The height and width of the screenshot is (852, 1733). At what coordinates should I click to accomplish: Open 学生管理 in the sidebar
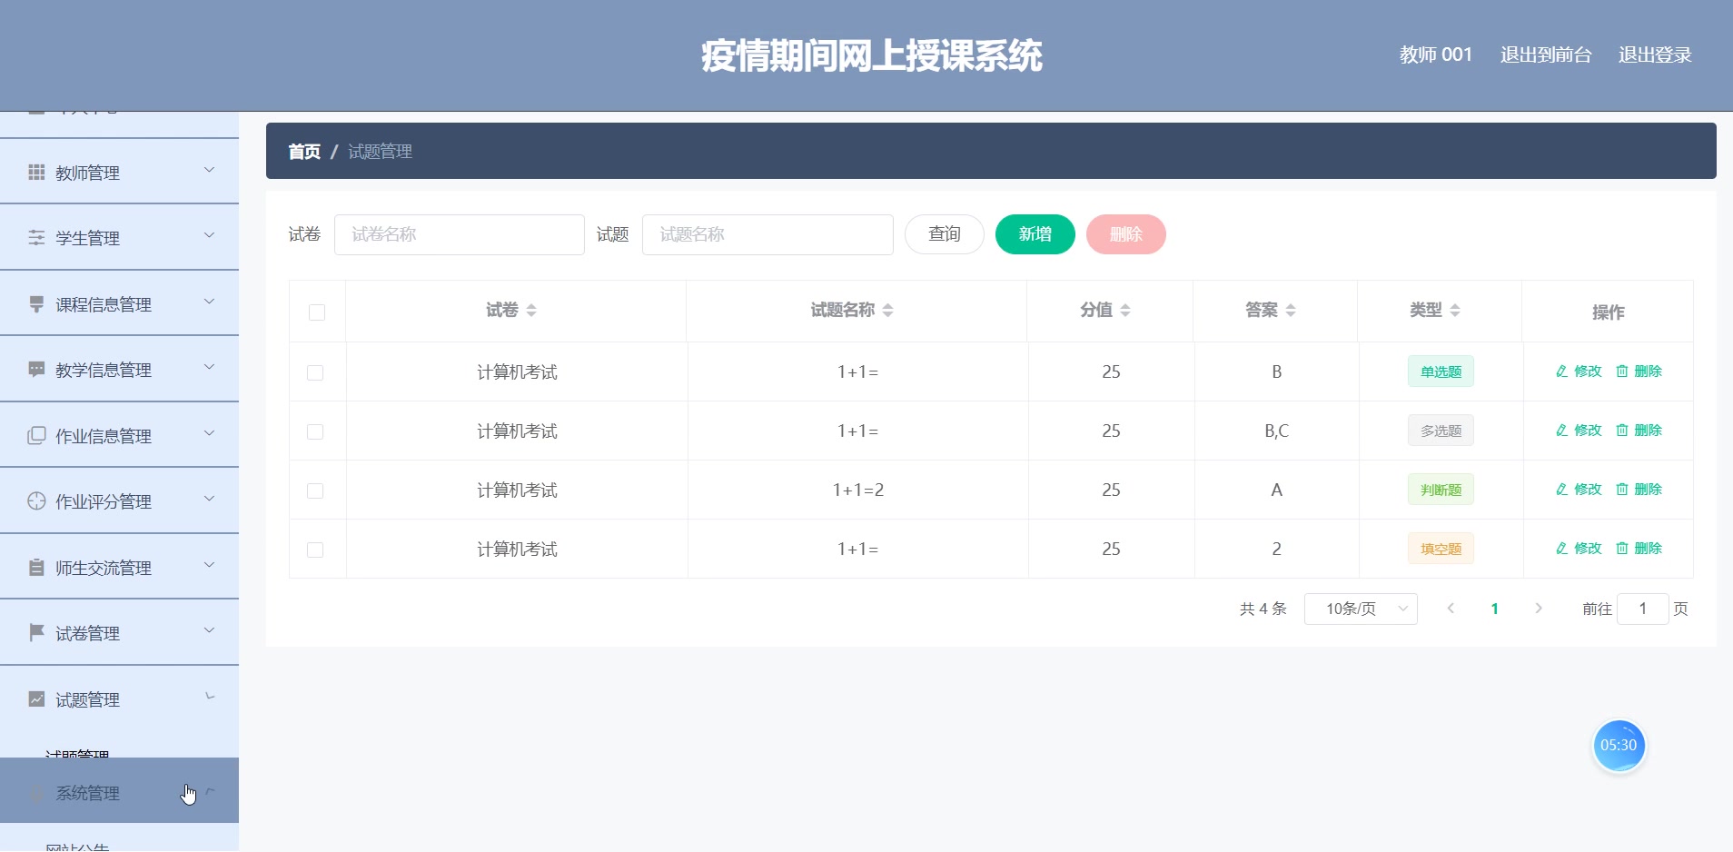[x=119, y=237]
